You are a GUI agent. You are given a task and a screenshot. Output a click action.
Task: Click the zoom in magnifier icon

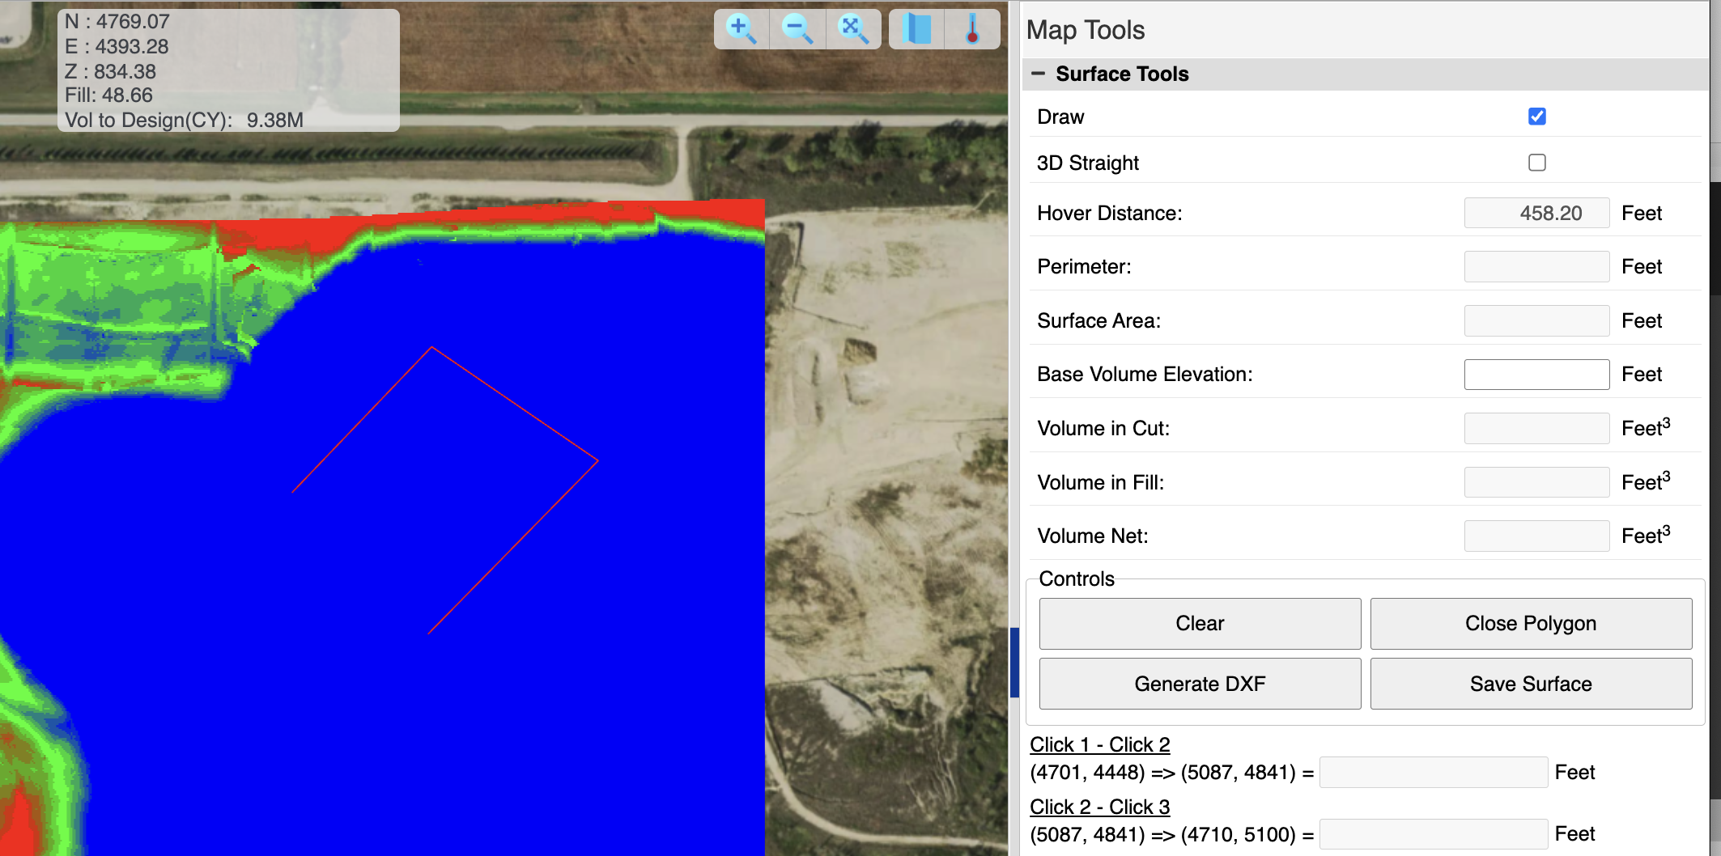pyautogui.click(x=742, y=29)
